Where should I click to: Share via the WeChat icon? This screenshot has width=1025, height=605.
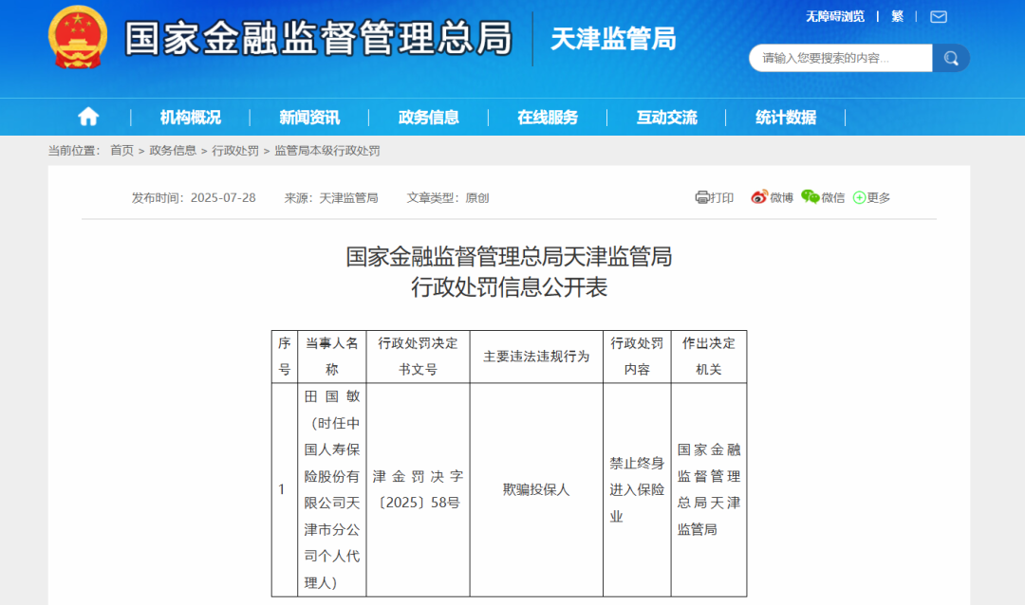click(x=810, y=197)
